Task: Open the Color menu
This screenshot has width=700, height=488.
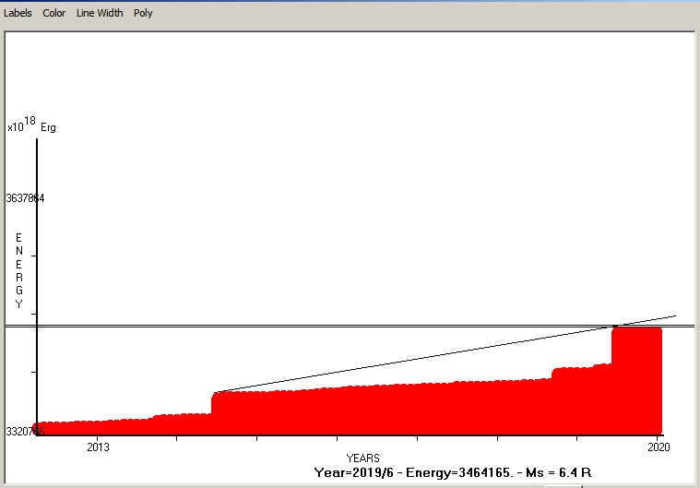Action: pyautogui.click(x=54, y=13)
